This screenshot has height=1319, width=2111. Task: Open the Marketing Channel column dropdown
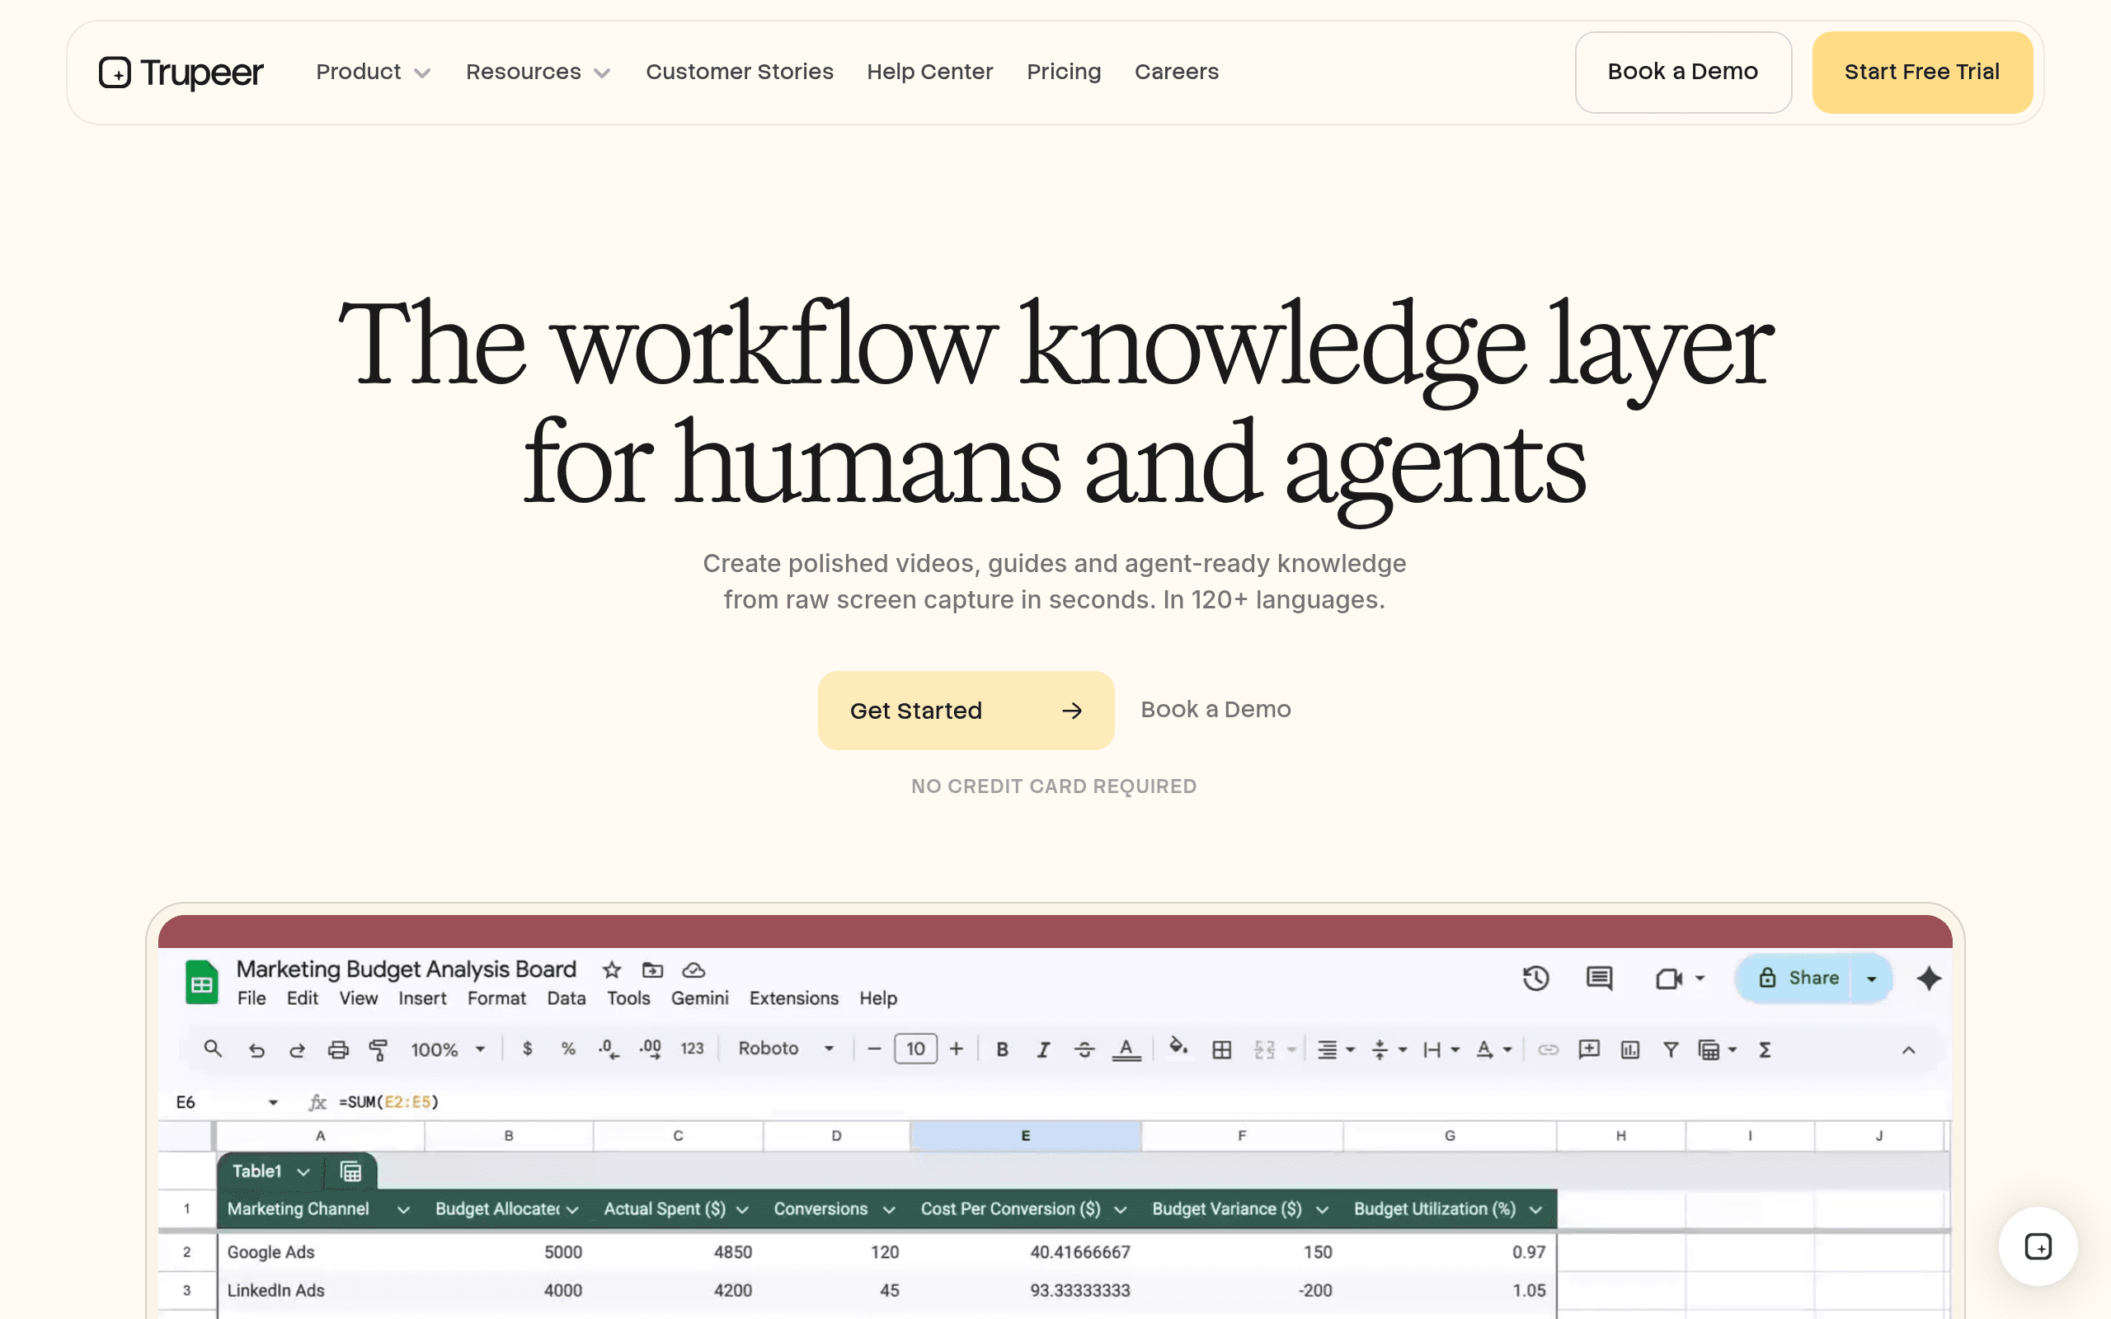(403, 1210)
